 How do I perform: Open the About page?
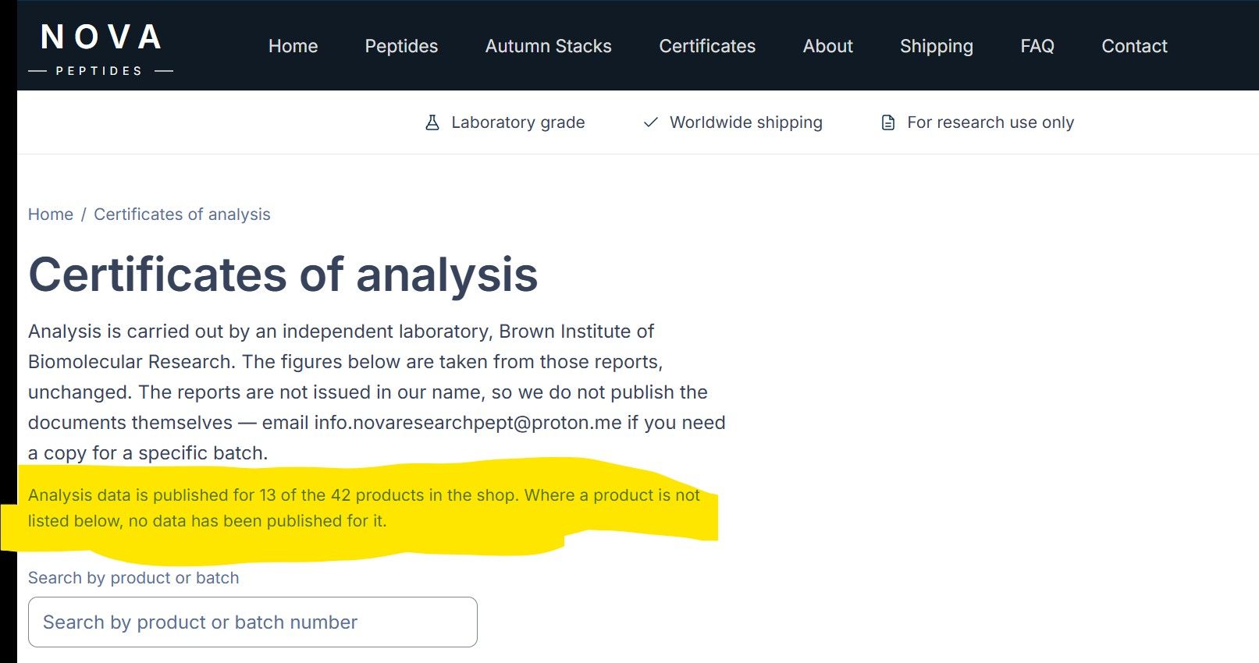click(x=827, y=46)
